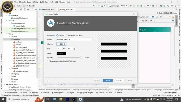Image resolution: width=181 pixels, height=102 pixels.
Task: Open the Build menu
Action: (x=42, y=2)
